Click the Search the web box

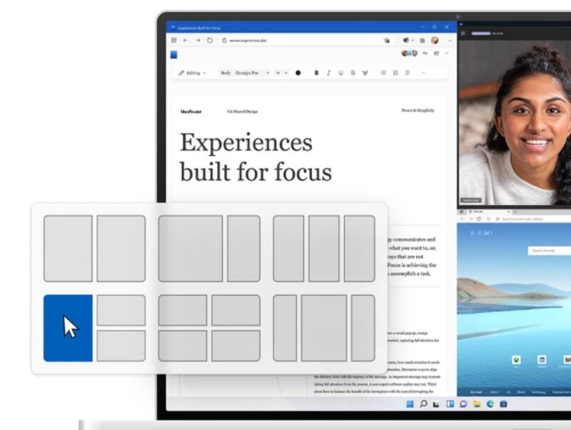point(549,251)
